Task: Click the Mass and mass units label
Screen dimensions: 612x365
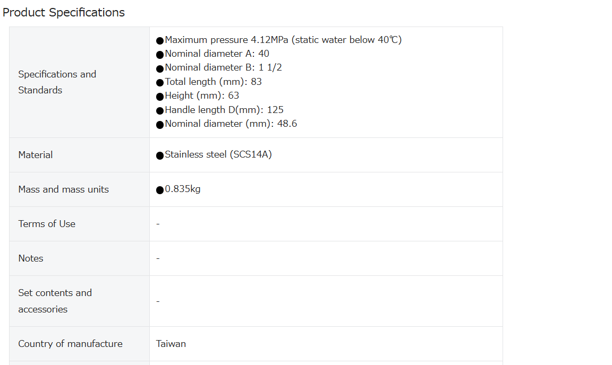Action: pos(64,189)
